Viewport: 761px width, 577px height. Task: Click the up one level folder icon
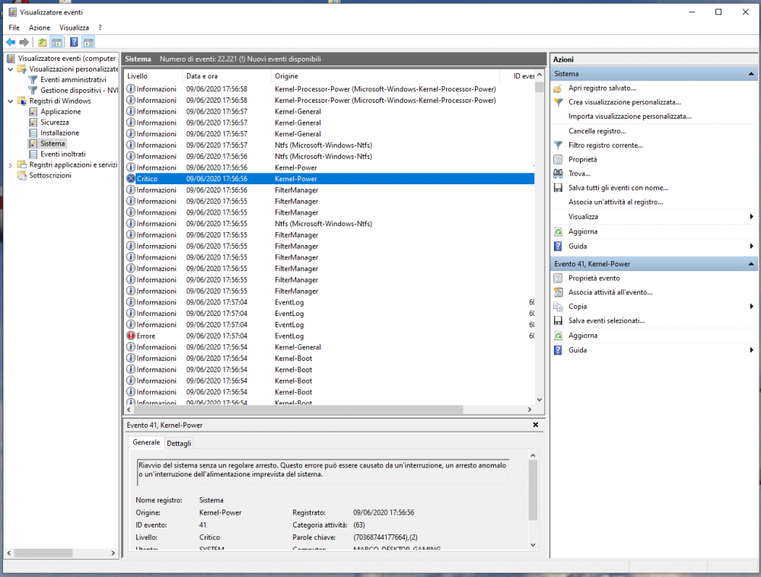click(x=42, y=43)
